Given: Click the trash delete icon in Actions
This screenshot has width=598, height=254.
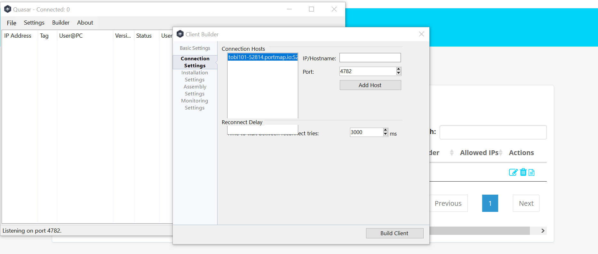Looking at the screenshot, I should (x=523, y=172).
